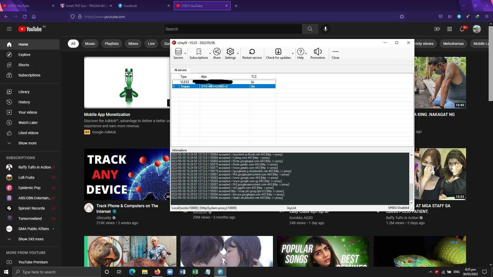This screenshot has width=493, height=277.
Task: Click the YouTube logo
Action: pyautogui.click(x=30, y=29)
